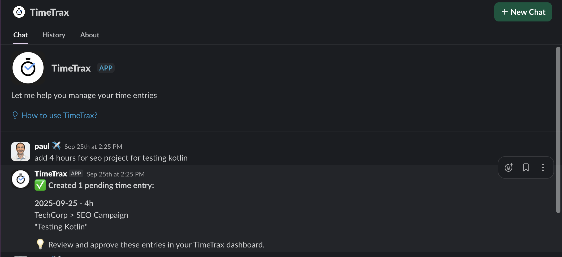Open more options via the three-dot icon

[543, 167]
